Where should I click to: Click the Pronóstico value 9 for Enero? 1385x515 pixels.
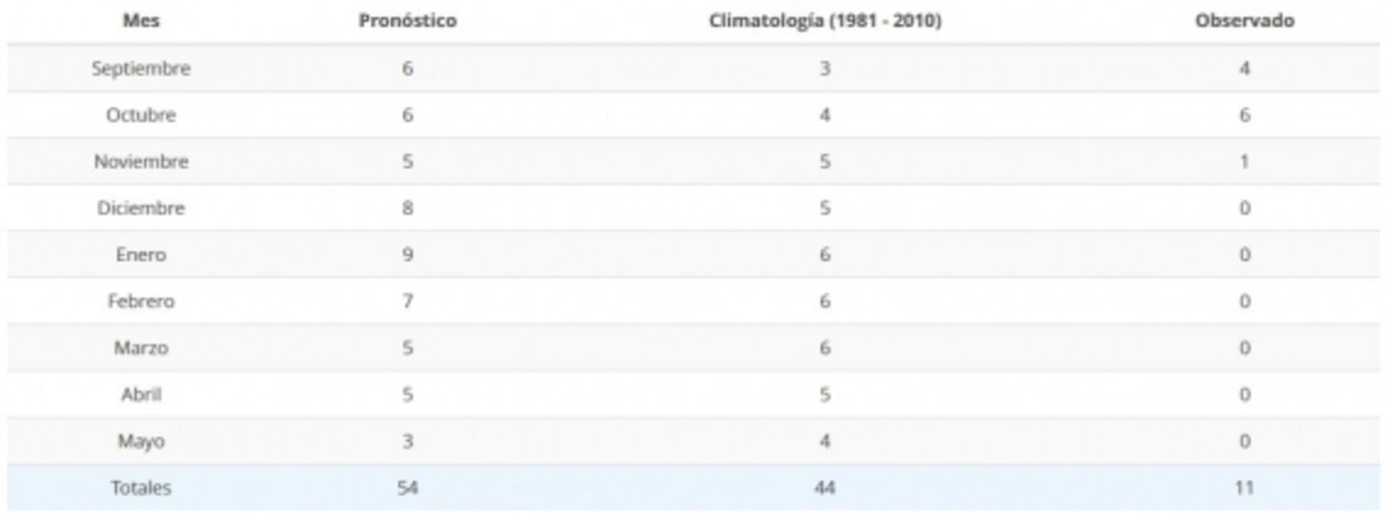coord(407,254)
